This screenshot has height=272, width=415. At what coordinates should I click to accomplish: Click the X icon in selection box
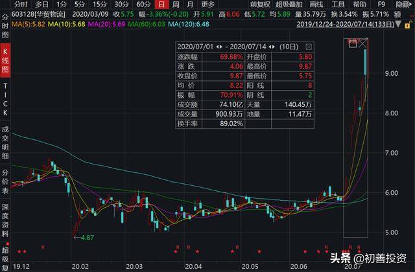(x=363, y=43)
